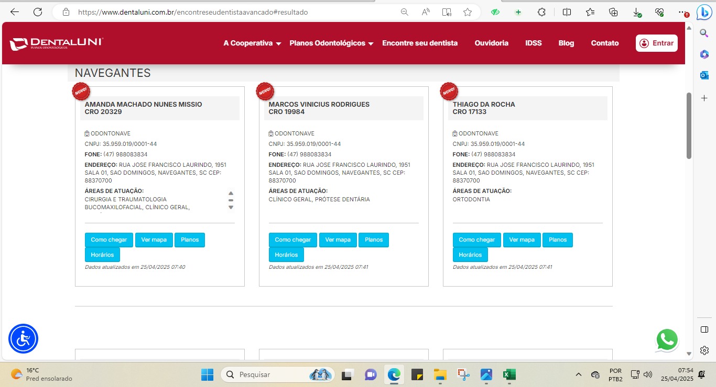Open Collections icon in toolbar
The height and width of the screenshot is (387, 716).
[613, 12]
